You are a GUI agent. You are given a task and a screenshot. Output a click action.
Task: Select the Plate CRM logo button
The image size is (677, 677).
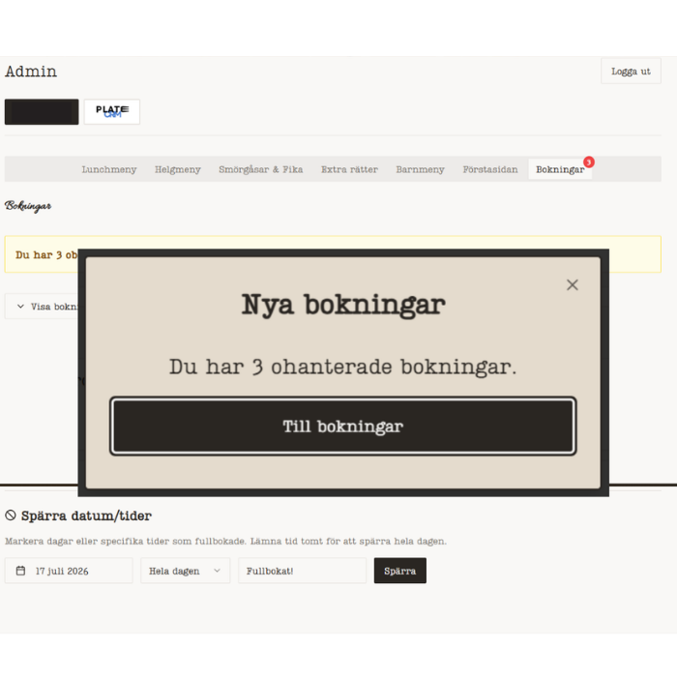point(112,112)
